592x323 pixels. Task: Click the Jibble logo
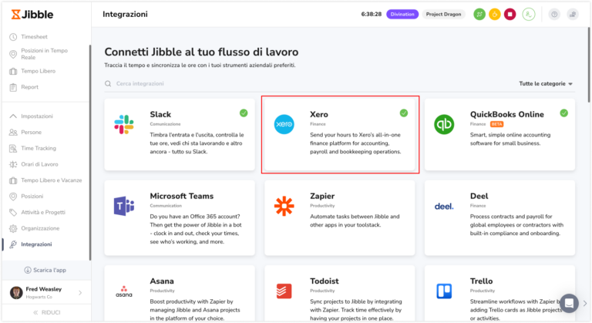click(x=32, y=15)
